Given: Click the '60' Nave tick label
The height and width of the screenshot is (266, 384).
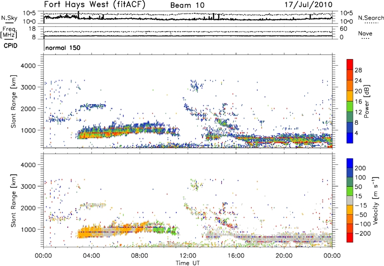Looking at the screenshot, I should (x=343, y=29).
